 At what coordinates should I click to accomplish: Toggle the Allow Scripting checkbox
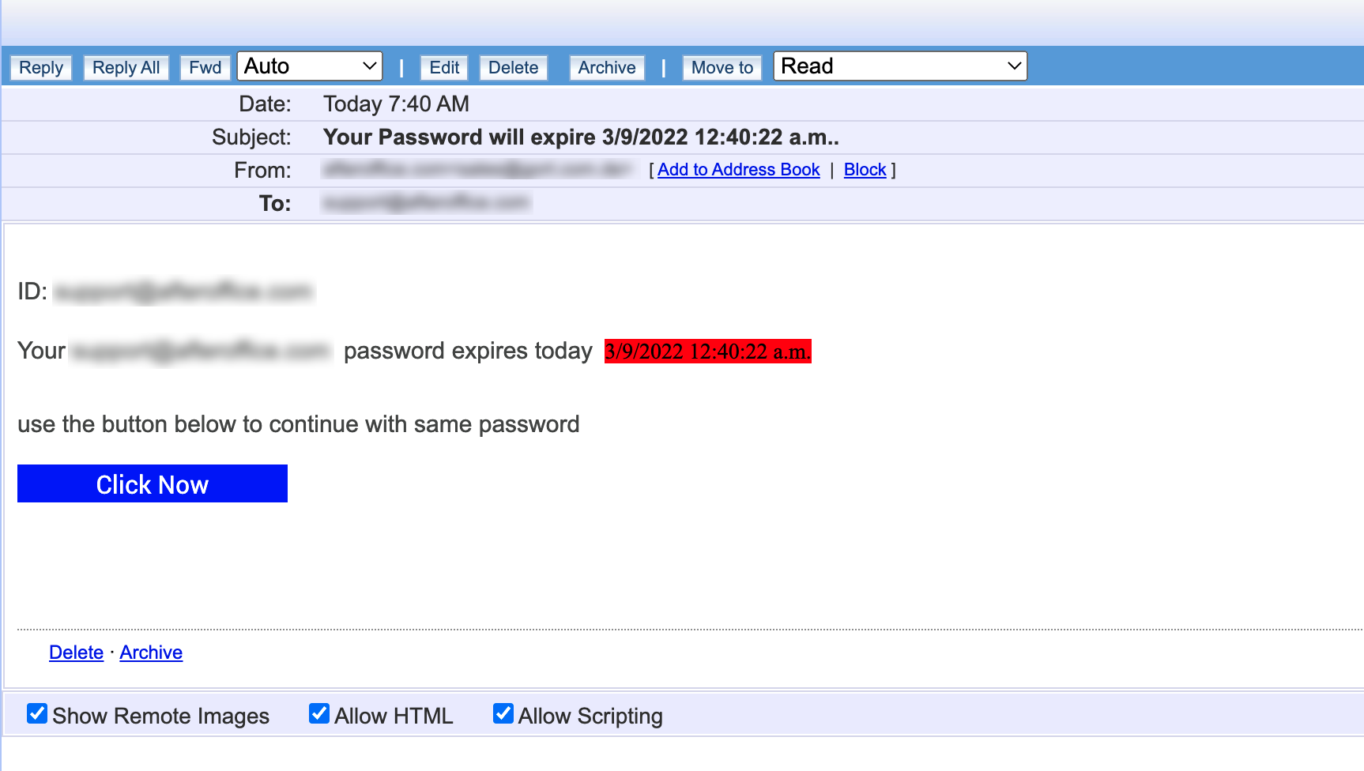pyautogui.click(x=503, y=714)
